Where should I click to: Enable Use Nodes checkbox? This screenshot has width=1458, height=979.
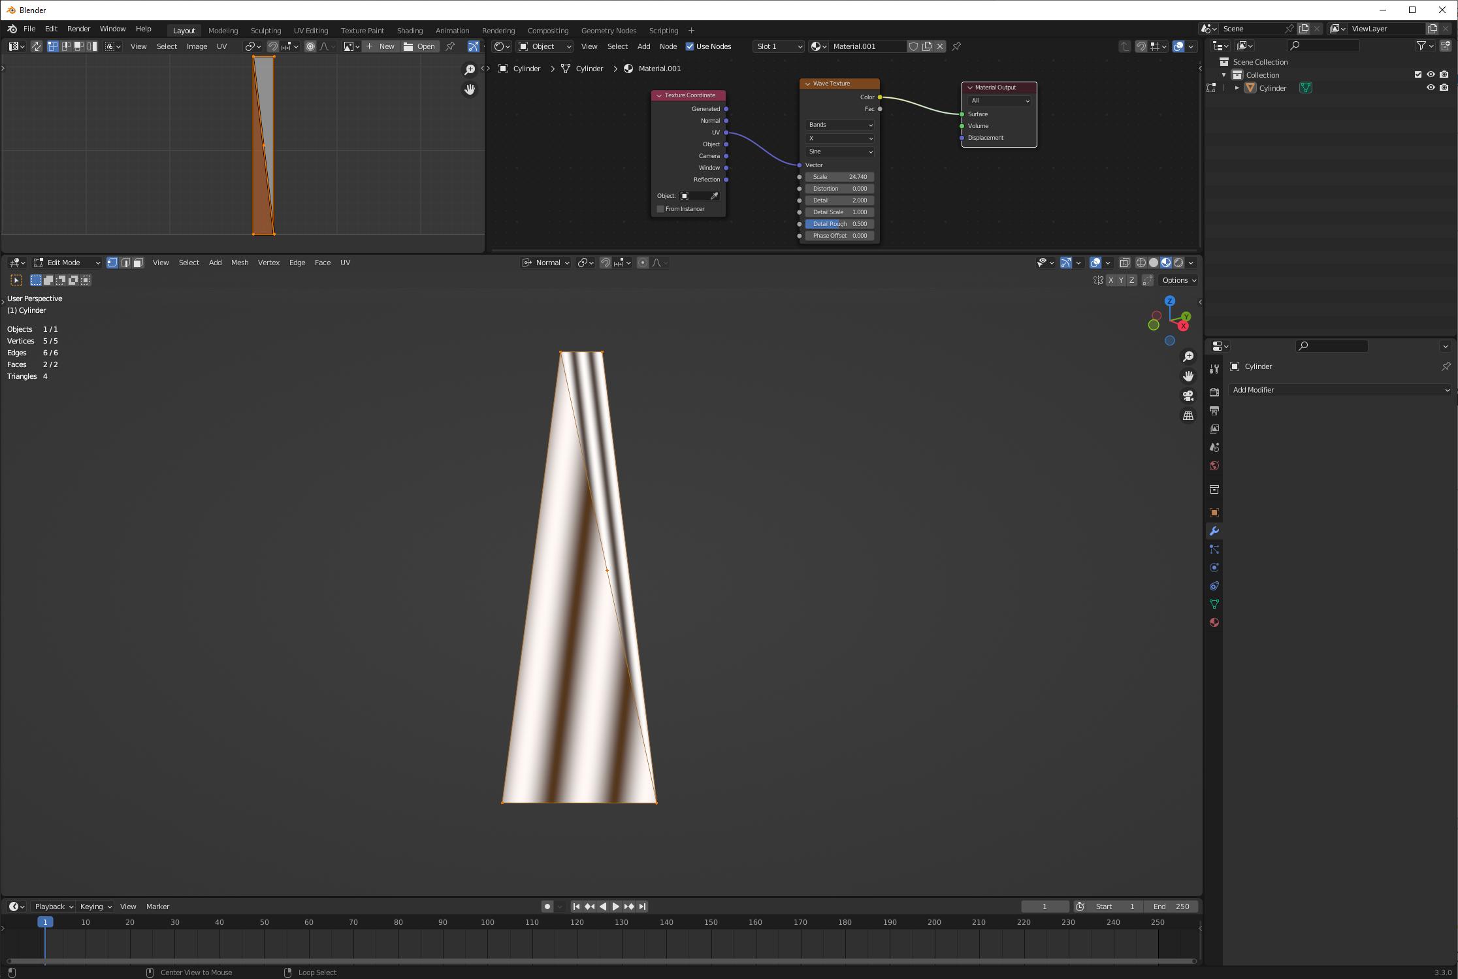[x=690, y=46]
